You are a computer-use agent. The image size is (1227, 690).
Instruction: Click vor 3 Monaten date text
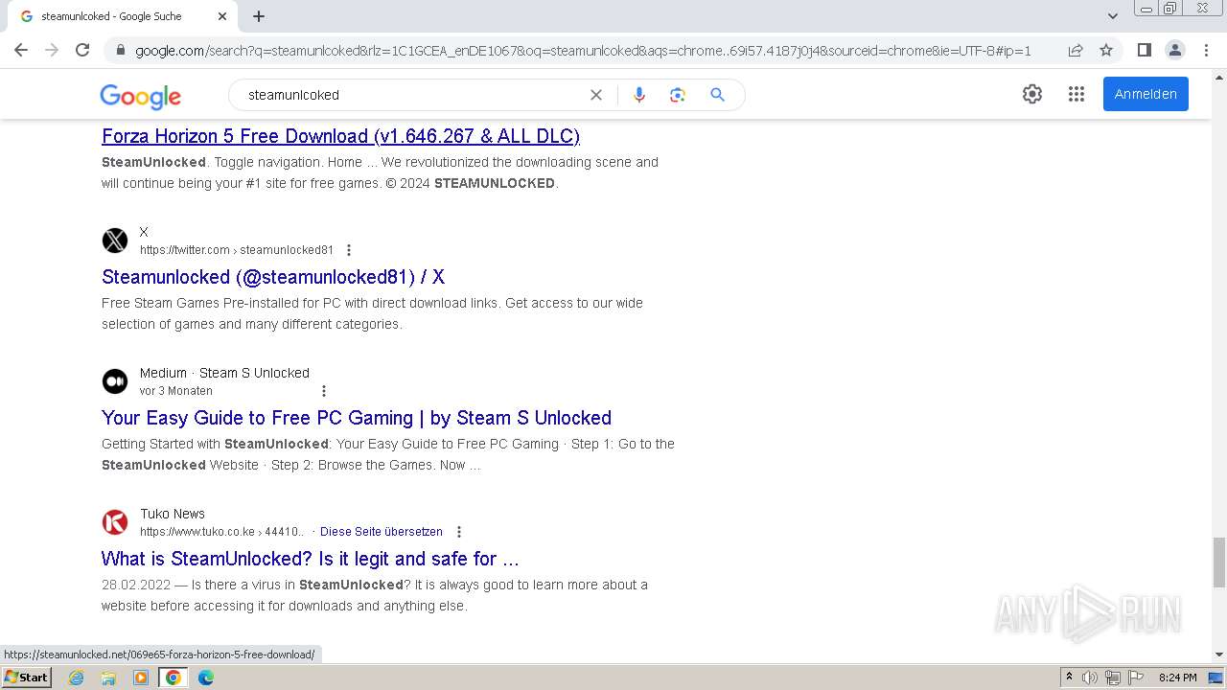(176, 391)
